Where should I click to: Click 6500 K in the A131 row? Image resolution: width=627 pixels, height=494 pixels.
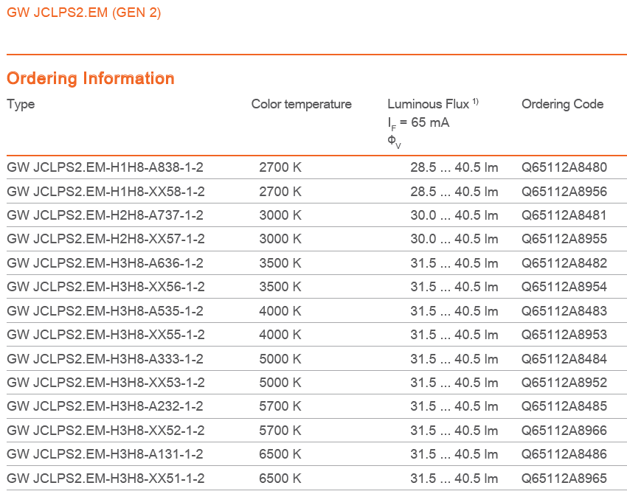(280, 454)
